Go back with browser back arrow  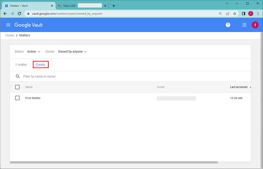tap(5, 13)
